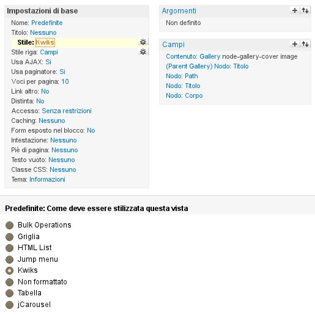Edit the Nodo: Path field
The width and height of the screenshot is (315, 315).
pos(182,76)
